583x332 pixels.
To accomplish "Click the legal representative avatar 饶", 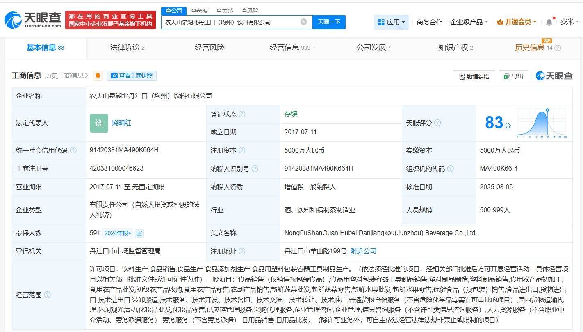I will click(99, 123).
